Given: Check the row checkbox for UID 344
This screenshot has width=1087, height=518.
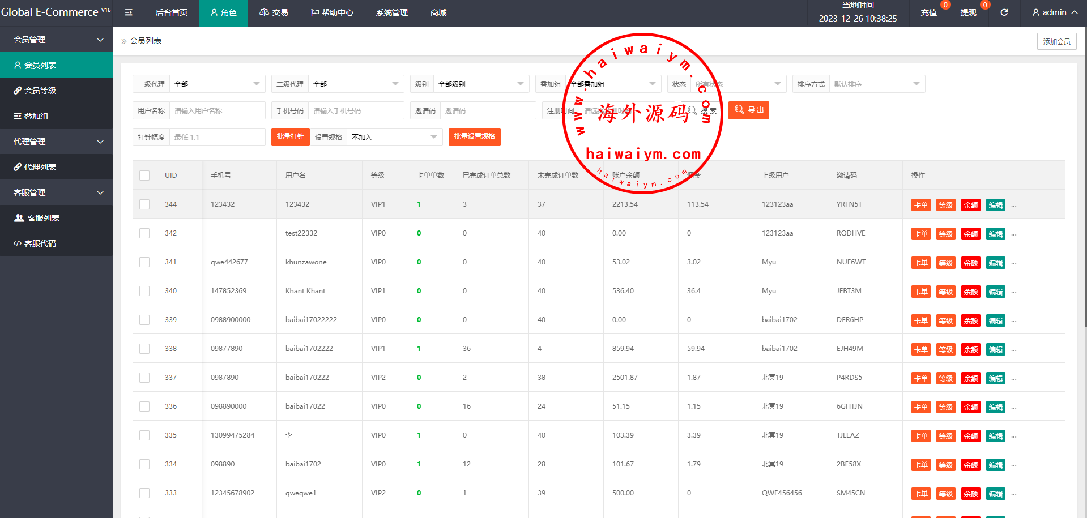Looking at the screenshot, I should [x=144, y=204].
